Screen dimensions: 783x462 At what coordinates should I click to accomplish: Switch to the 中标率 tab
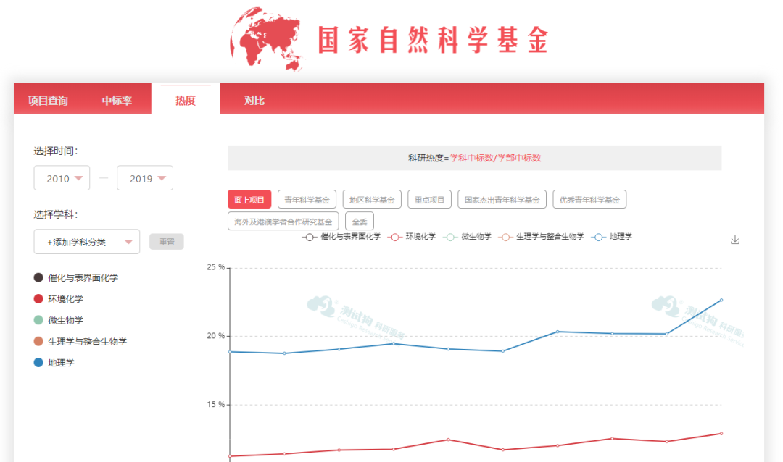tap(117, 100)
